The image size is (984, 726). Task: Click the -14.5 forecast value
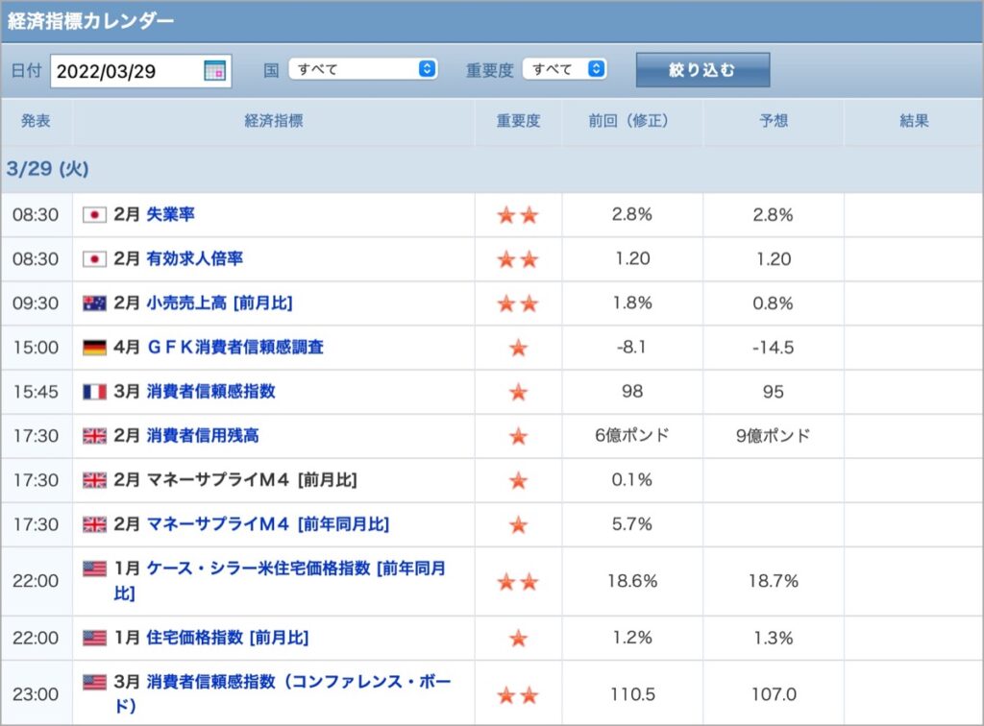point(774,348)
